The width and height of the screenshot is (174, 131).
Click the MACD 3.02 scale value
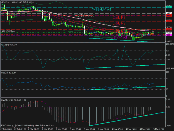tap(168, 99)
